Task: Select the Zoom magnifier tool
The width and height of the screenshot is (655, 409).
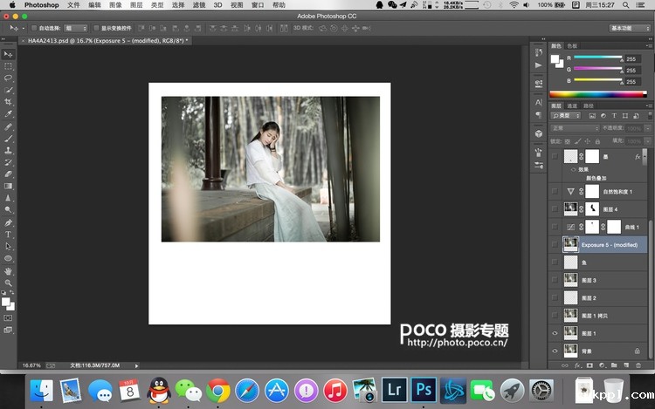Action: tap(9, 283)
